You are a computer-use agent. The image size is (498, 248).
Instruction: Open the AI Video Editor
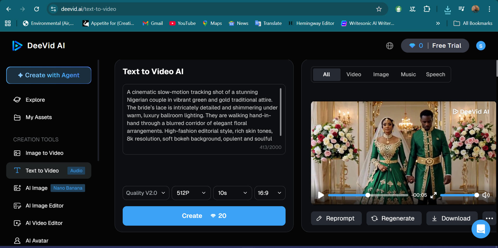[x=44, y=223]
